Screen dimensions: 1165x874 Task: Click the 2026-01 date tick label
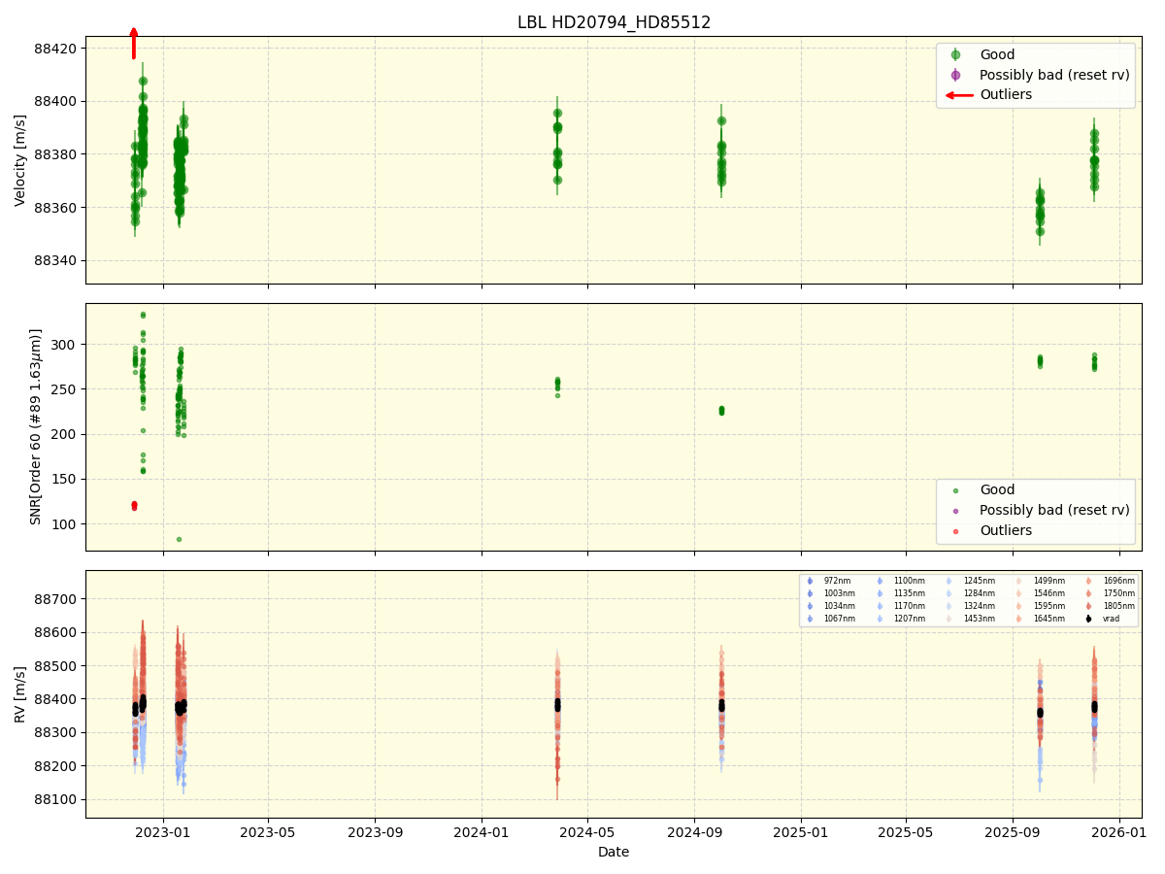[x=1119, y=832]
